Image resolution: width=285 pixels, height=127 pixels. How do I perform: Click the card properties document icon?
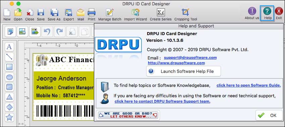click(x=10, y=32)
